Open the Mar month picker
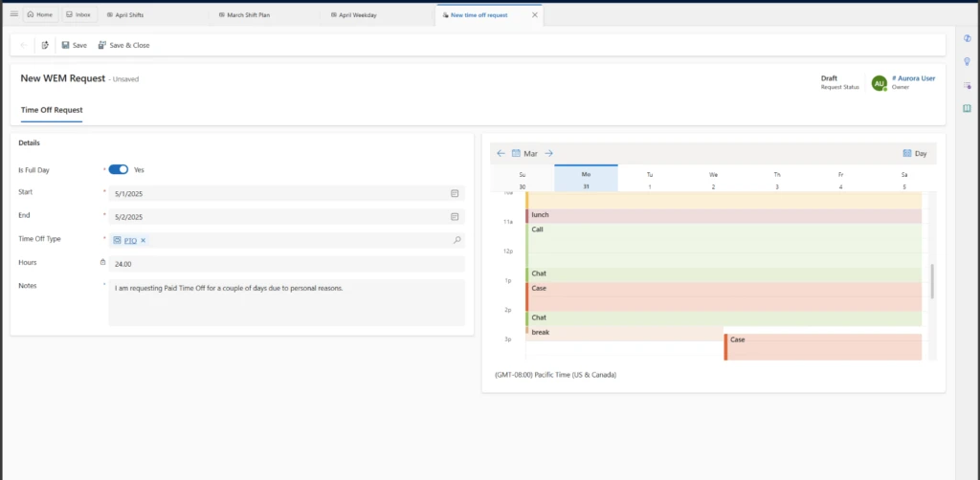 (x=525, y=153)
